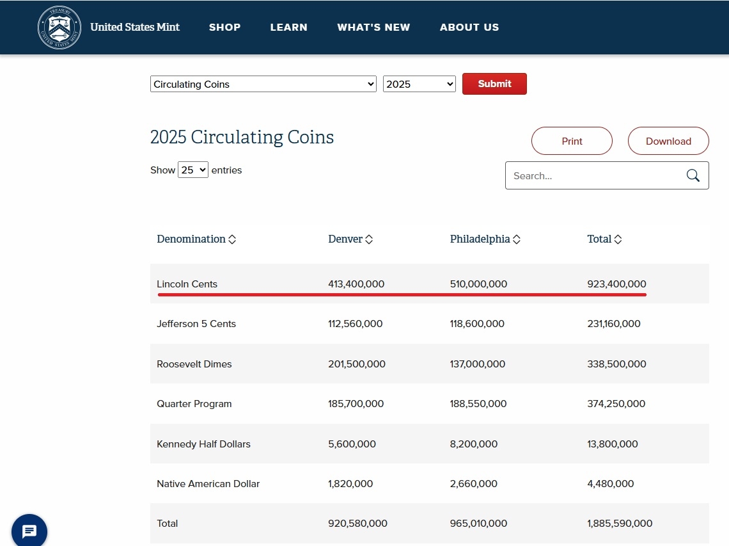729x546 pixels.
Task: Click the Download button
Action: 668,141
